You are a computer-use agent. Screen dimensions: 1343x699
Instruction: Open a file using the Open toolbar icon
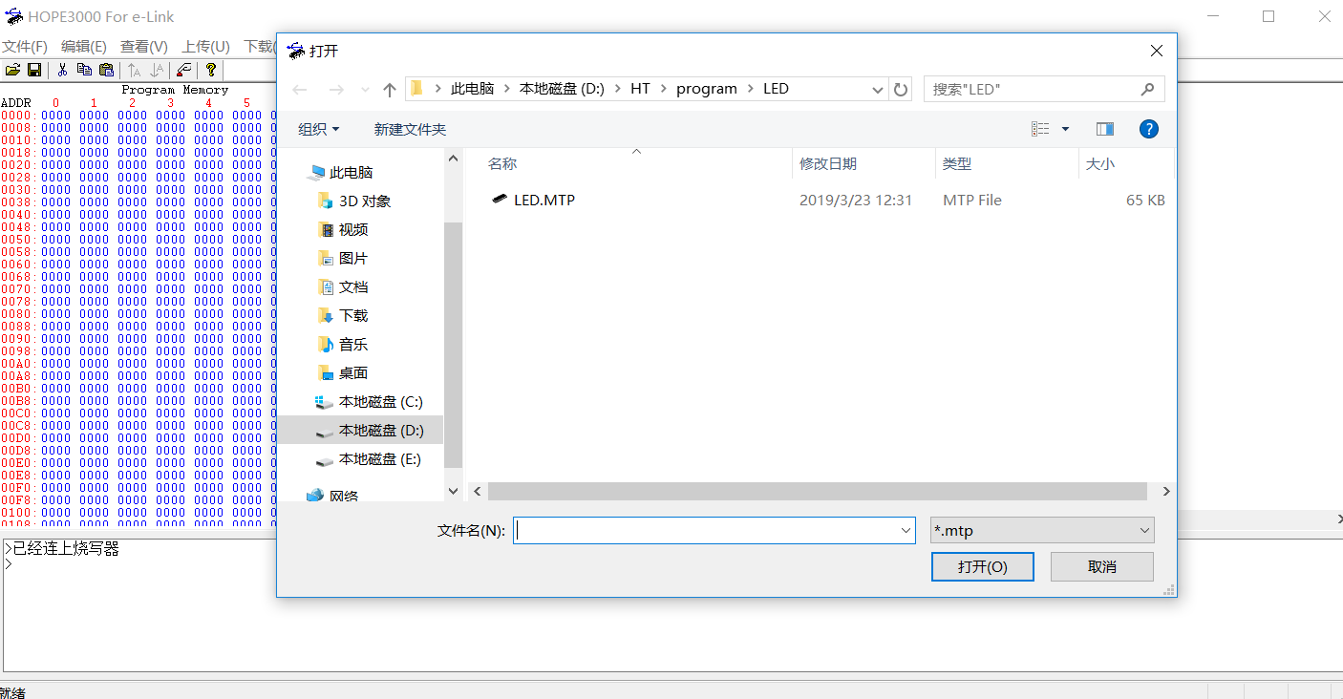pos(12,70)
